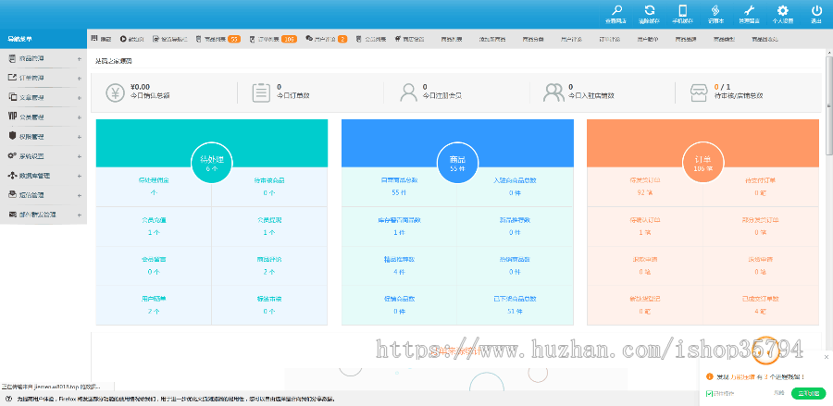833x406 pixels.
Task: Expand the 商品管理 sidebar menu
Action: click(x=44, y=58)
